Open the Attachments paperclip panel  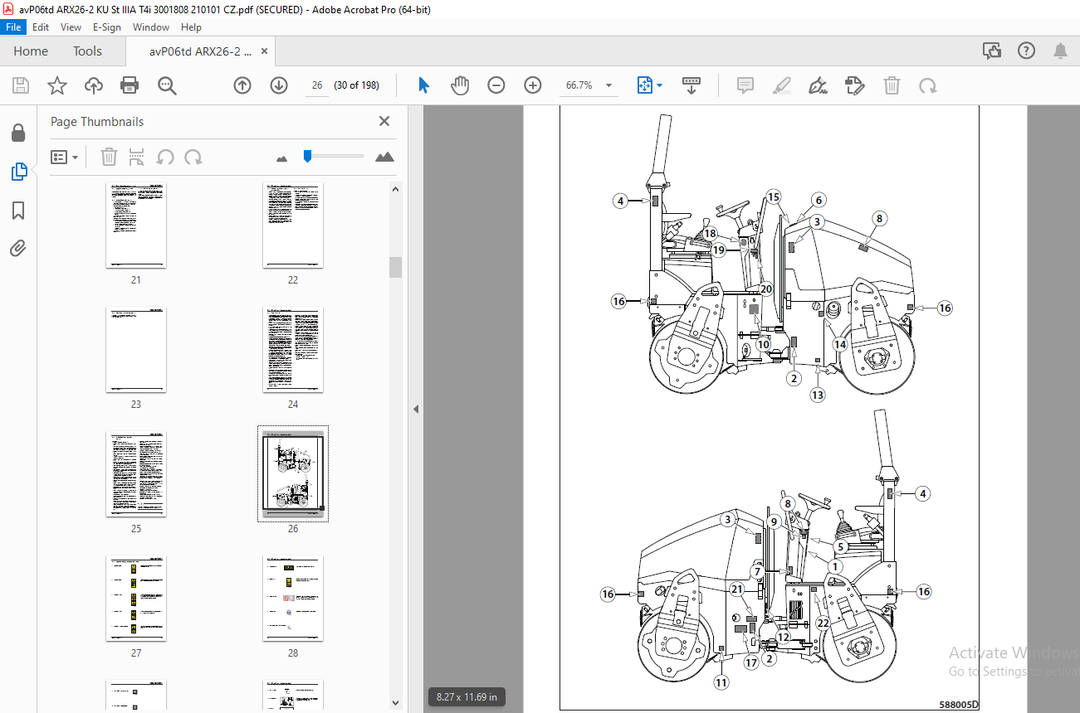(18, 248)
